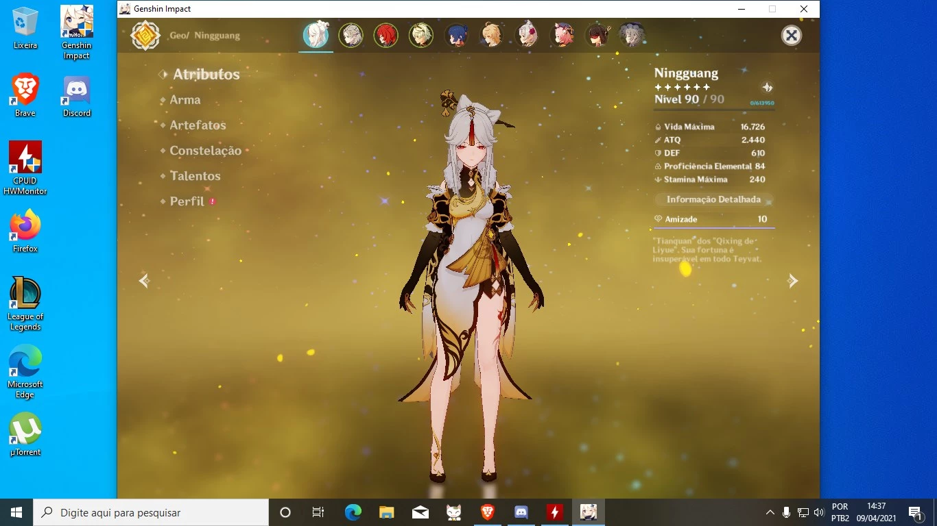The height and width of the screenshot is (526, 937).
Task: Switch to the Artefatos tab
Action: click(198, 125)
